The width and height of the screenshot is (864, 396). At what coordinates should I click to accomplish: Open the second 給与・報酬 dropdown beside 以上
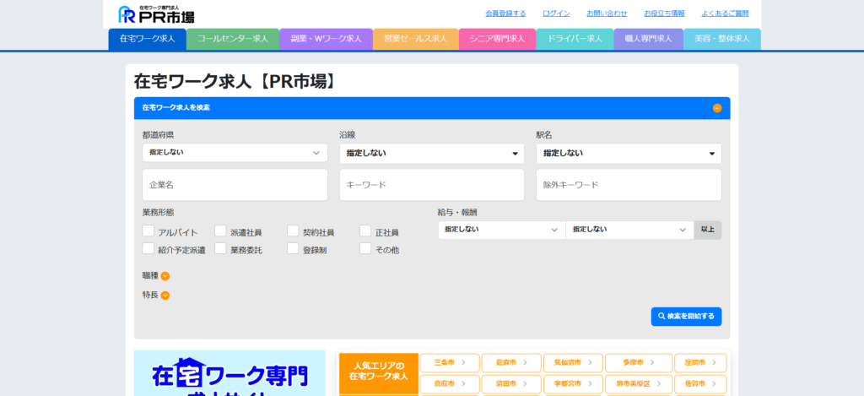point(629,230)
